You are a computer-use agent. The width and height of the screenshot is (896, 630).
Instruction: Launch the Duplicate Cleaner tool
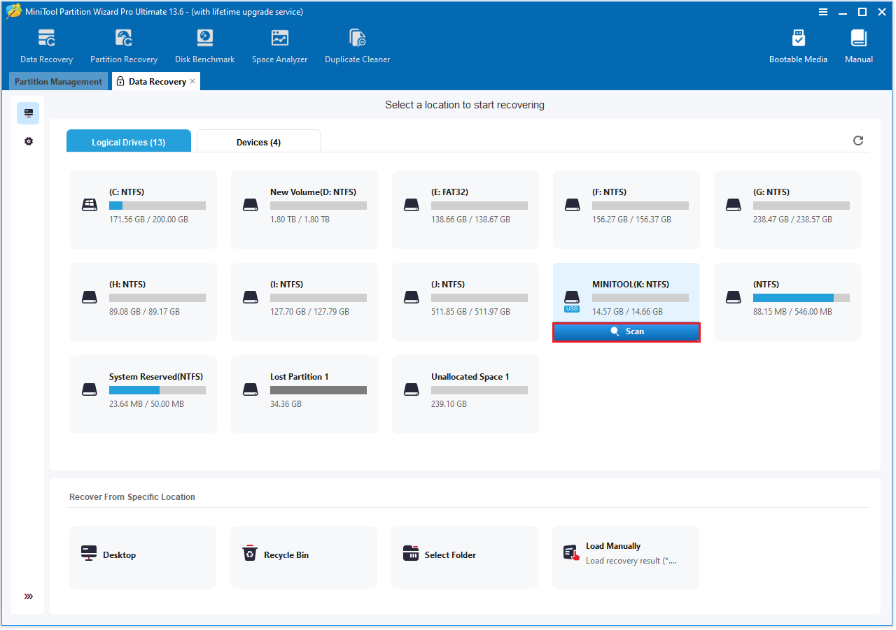[357, 46]
